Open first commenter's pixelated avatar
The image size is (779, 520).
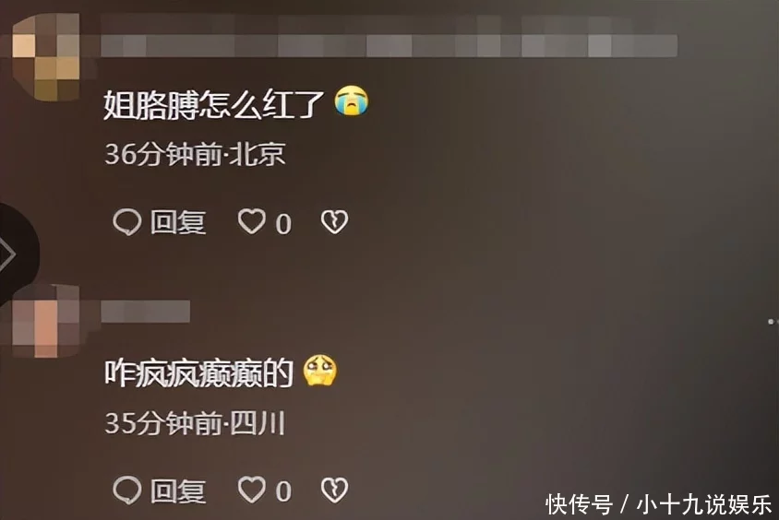(45, 57)
